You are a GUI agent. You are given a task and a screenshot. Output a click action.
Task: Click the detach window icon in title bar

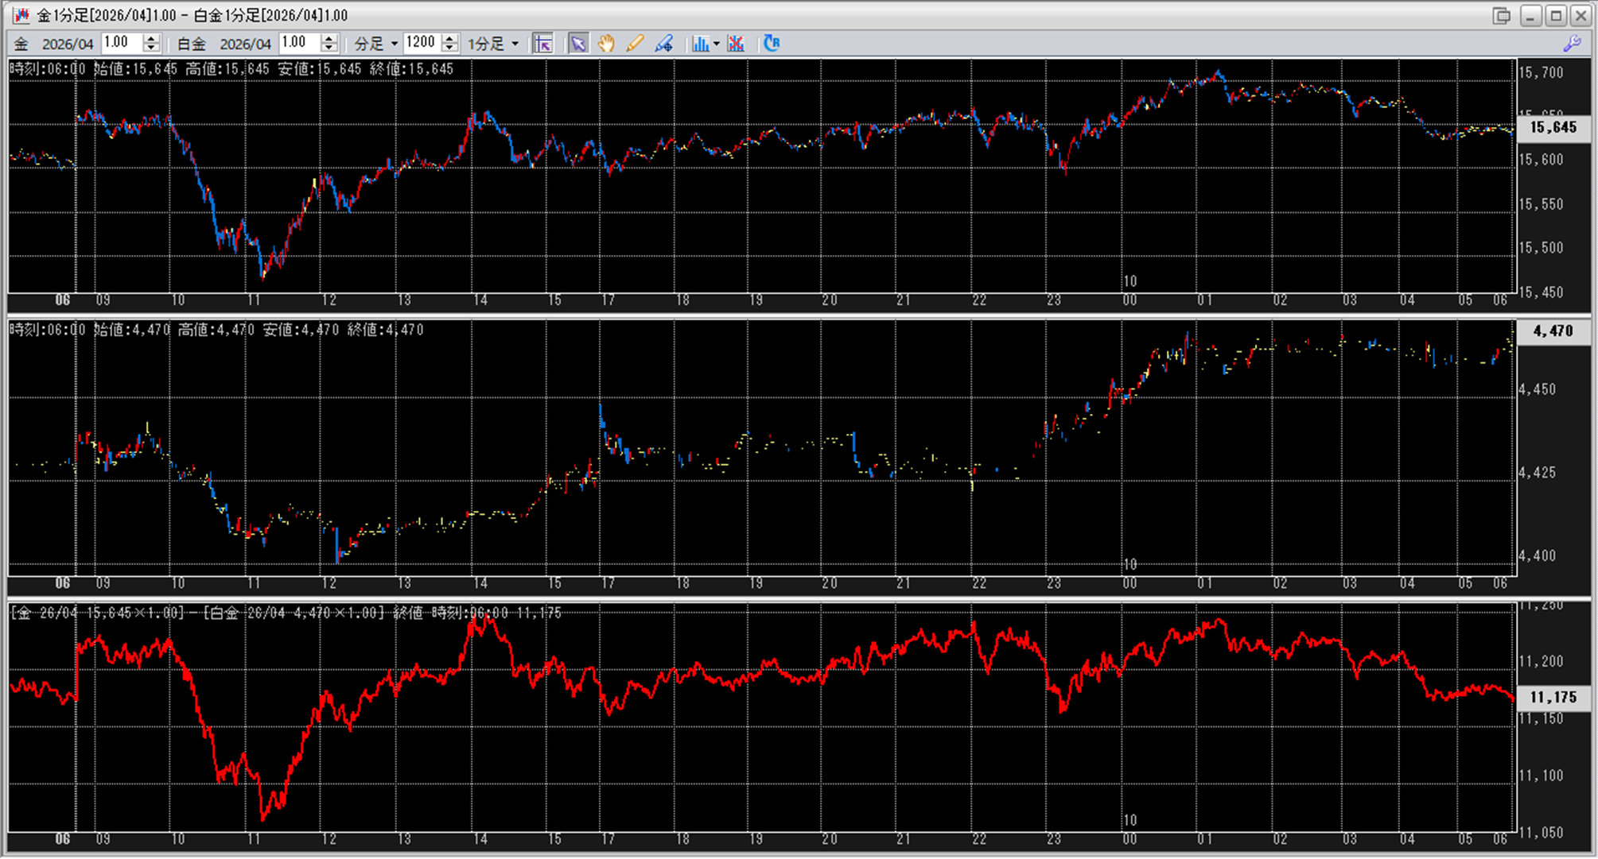(x=1501, y=15)
